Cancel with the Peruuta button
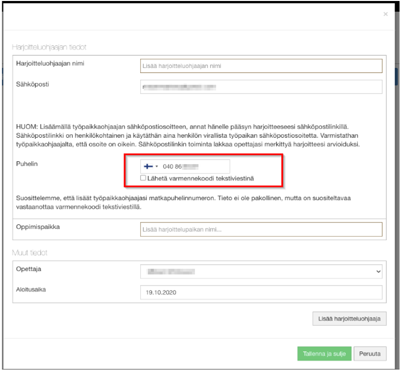This screenshot has height=371, width=402. (370, 354)
